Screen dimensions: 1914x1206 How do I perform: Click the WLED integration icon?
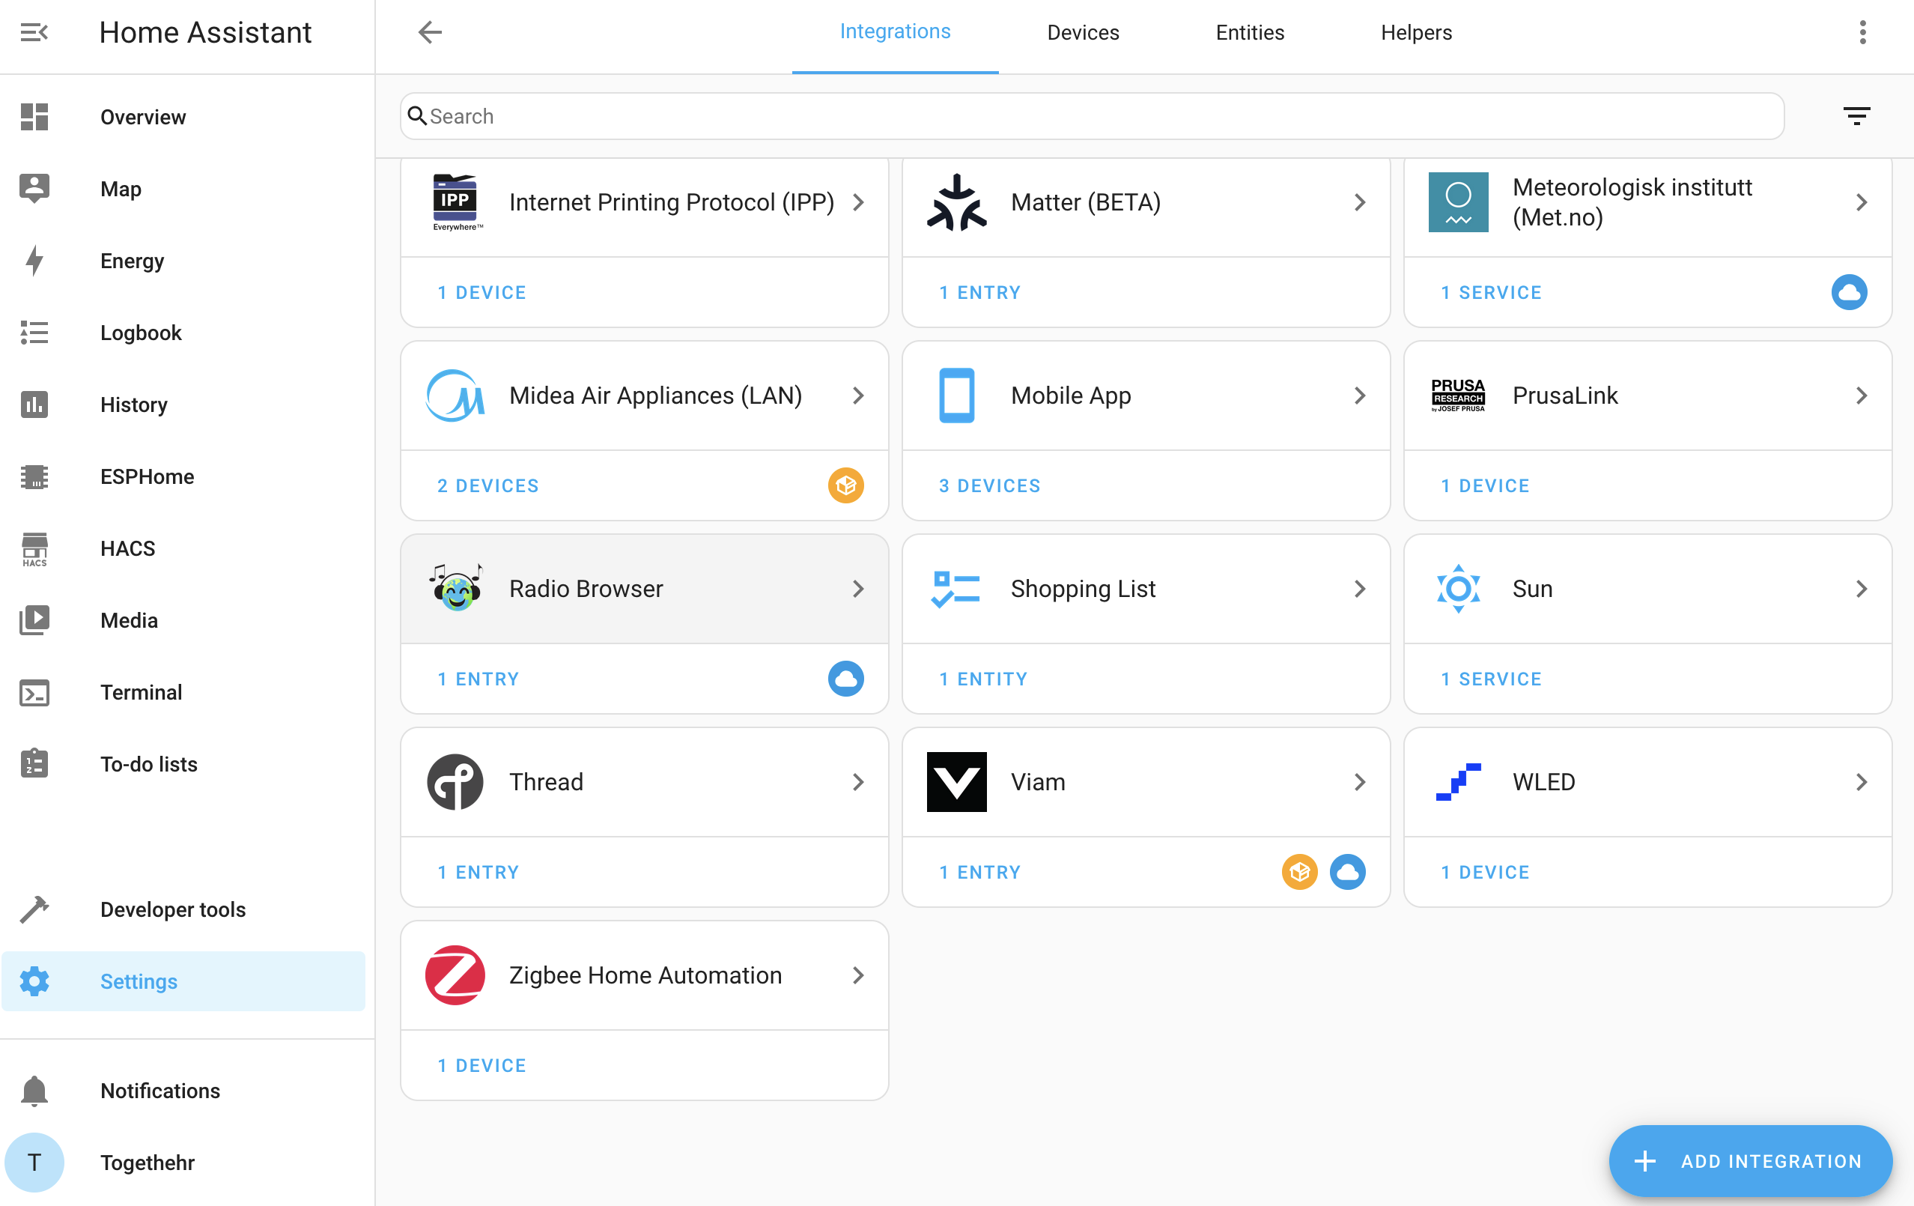1459,781
